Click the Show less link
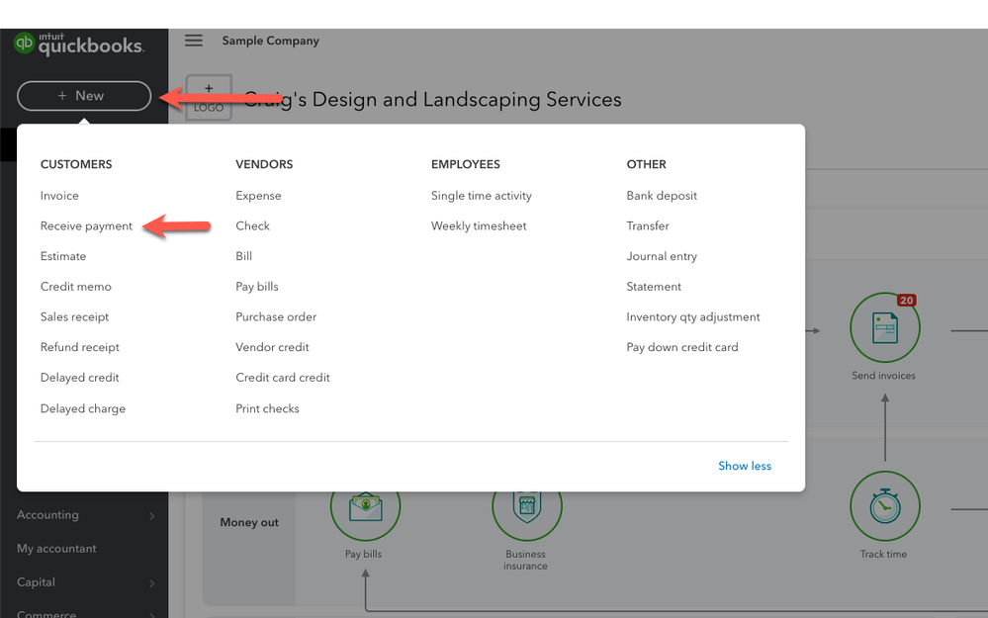 [x=745, y=466]
